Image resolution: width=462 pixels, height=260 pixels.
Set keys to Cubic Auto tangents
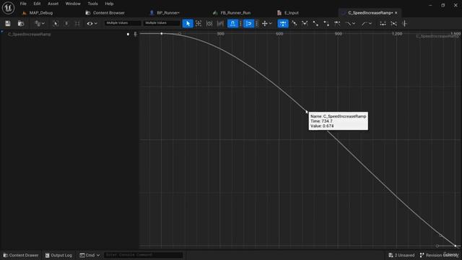click(283, 24)
